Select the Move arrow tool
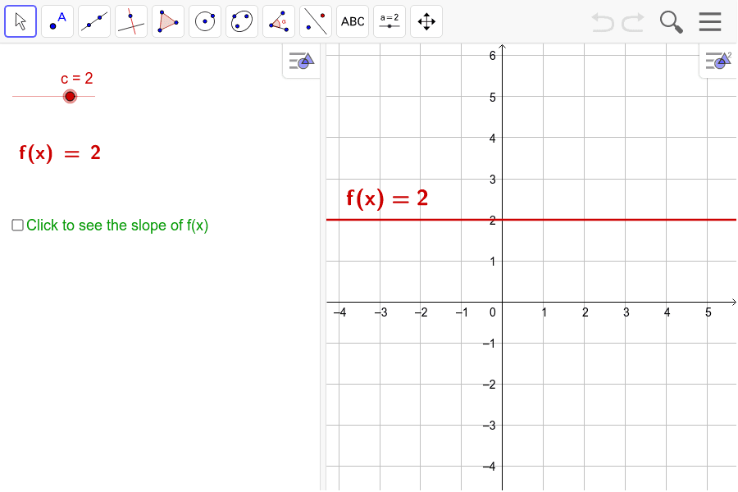This screenshot has width=738, height=492. click(x=20, y=21)
